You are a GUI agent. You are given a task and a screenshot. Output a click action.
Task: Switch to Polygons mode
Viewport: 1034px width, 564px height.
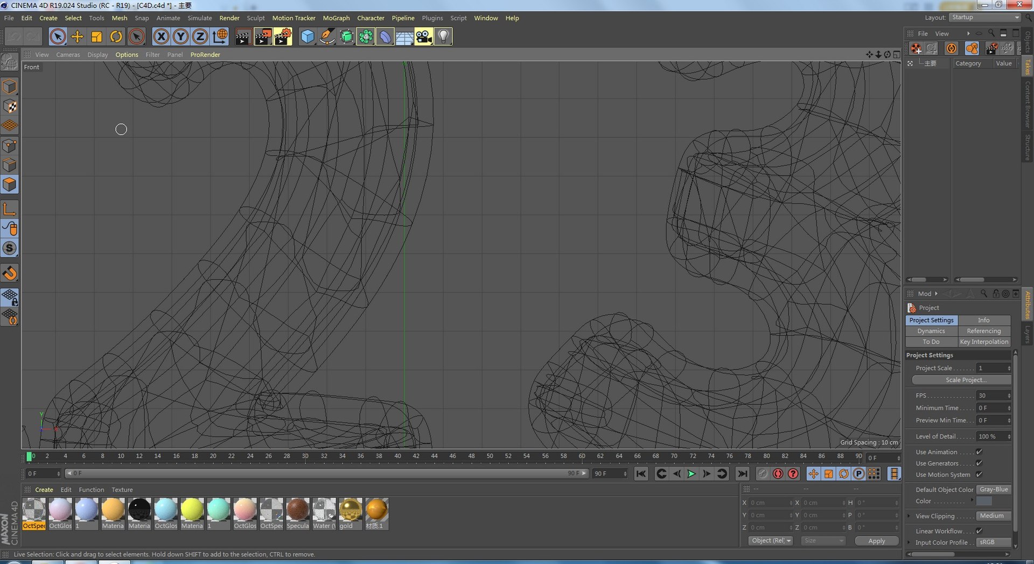(x=10, y=185)
